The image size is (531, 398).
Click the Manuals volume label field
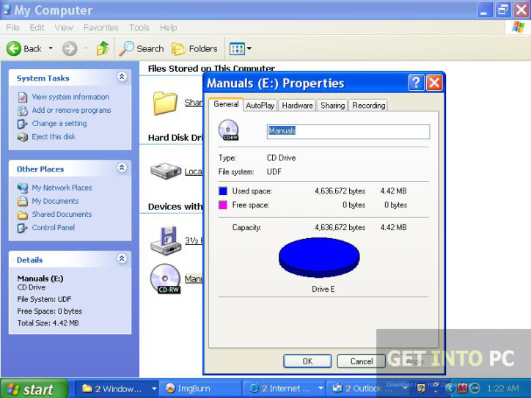tap(348, 131)
